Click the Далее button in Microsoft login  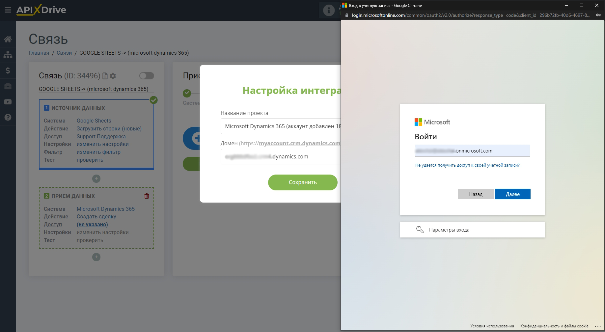tap(512, 194)
